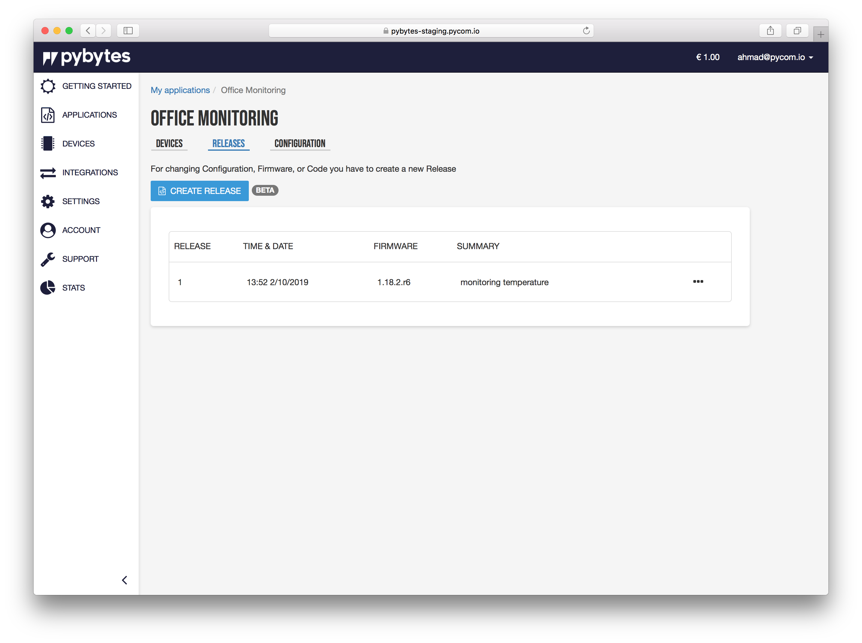Image resolution: width=862 pixels, height=643 pixels.
Task: Open Account via its person icon
Action: pos(48,230)
